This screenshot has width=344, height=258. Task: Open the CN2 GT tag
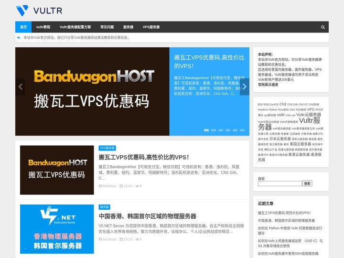coord(303,105)
